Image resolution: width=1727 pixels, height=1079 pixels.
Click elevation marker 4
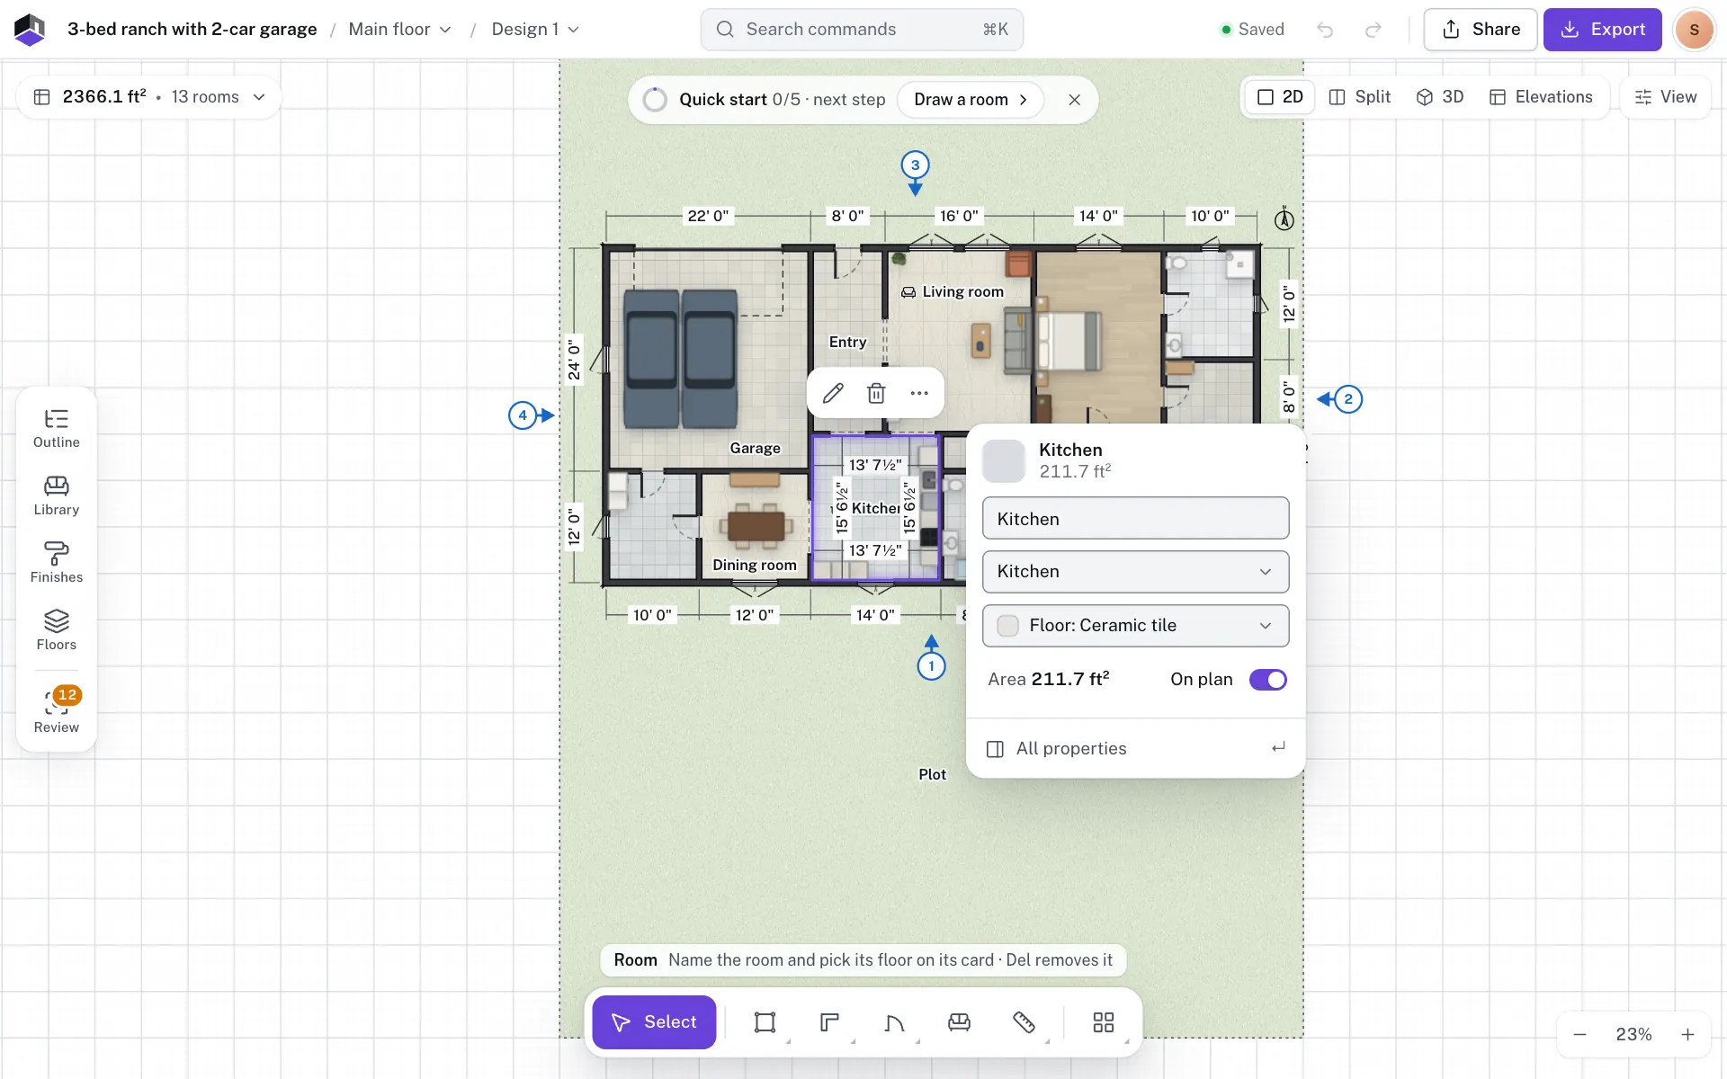click(523, 415)
